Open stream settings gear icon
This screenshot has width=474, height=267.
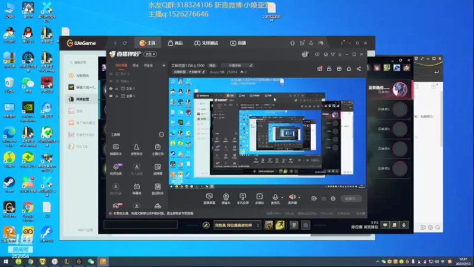tap(333, 199)
